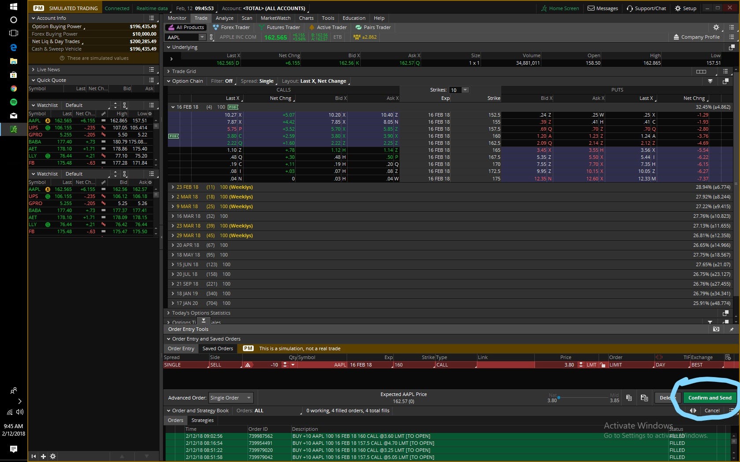Click the copy order icon beside Delete
The height and width of the screenshot is (462, 740).
(629, 398)
